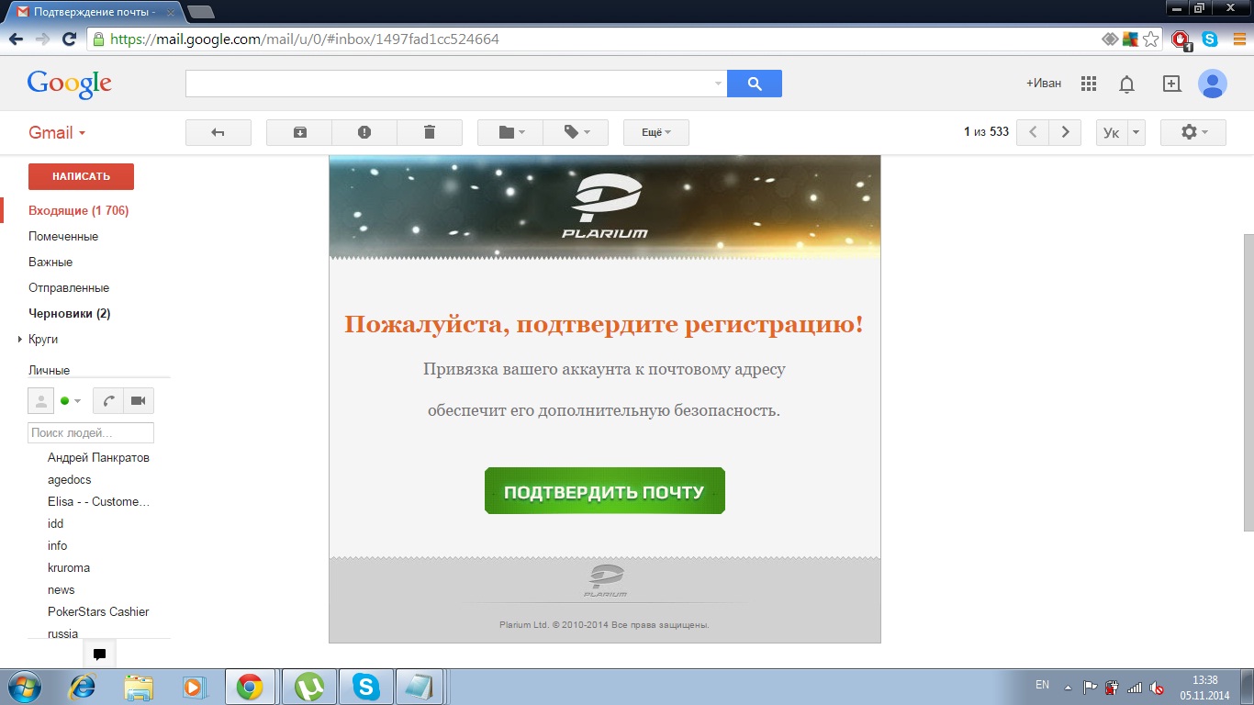Click the Поиск людей search field
The image size is (1254, 705).
point(91,432)
